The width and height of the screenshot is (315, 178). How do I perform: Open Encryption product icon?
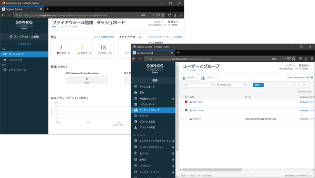[x=136, y=159]
